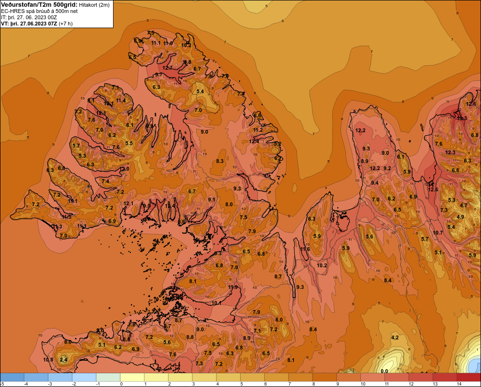Select the legend swatch between -5 and -4
This screenshot has width=481, height=387.
[13, 377]
